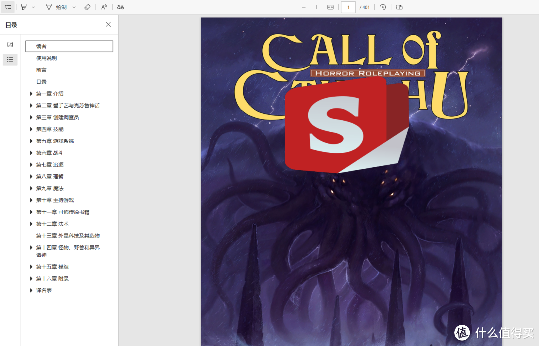
Task: Go to 第十三章 外星科技及其造物
Action: tap(68, 236)
